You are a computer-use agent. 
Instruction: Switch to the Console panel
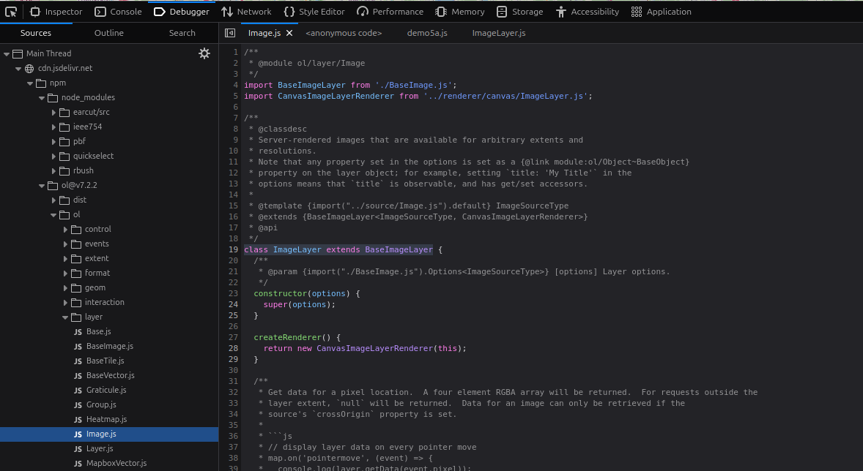[119, 12]
